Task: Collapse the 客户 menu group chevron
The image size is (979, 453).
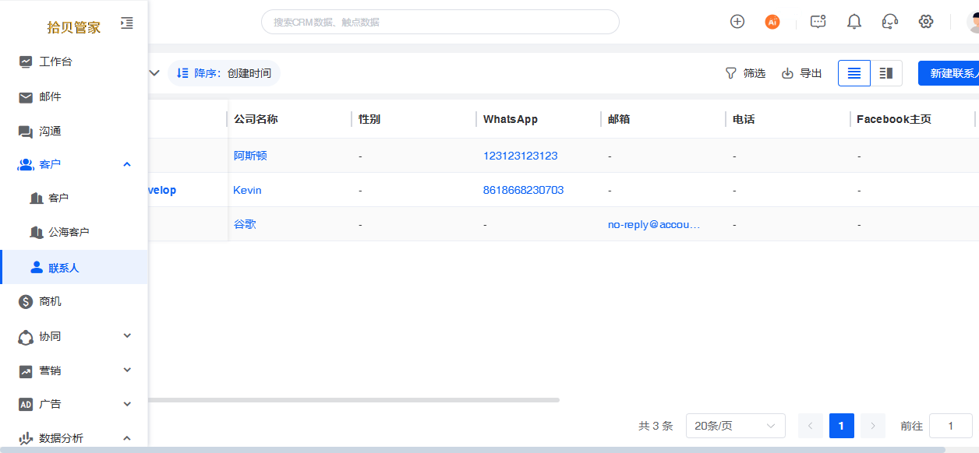Action: click(x=127, y=164)
